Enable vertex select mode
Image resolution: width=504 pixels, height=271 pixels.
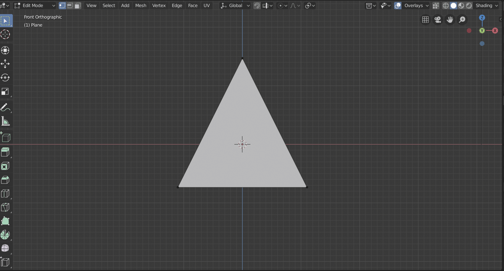tap(62, 5)
